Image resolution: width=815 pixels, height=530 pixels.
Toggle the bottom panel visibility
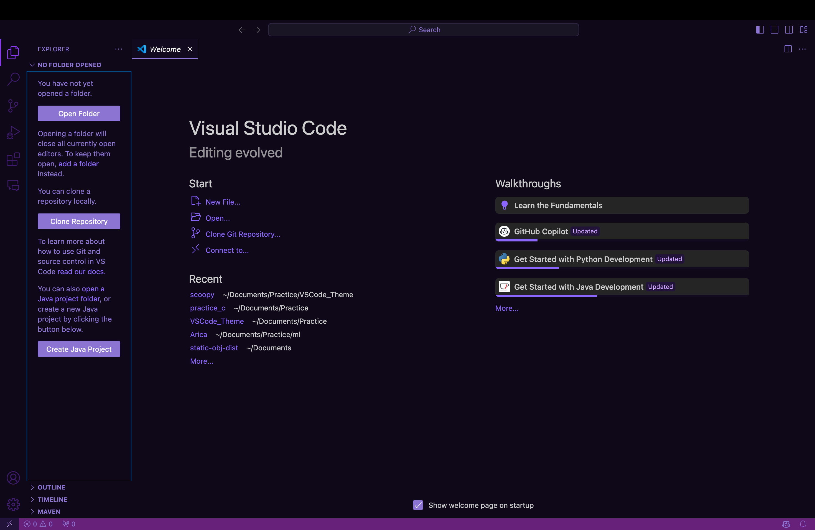click(774, 30)
